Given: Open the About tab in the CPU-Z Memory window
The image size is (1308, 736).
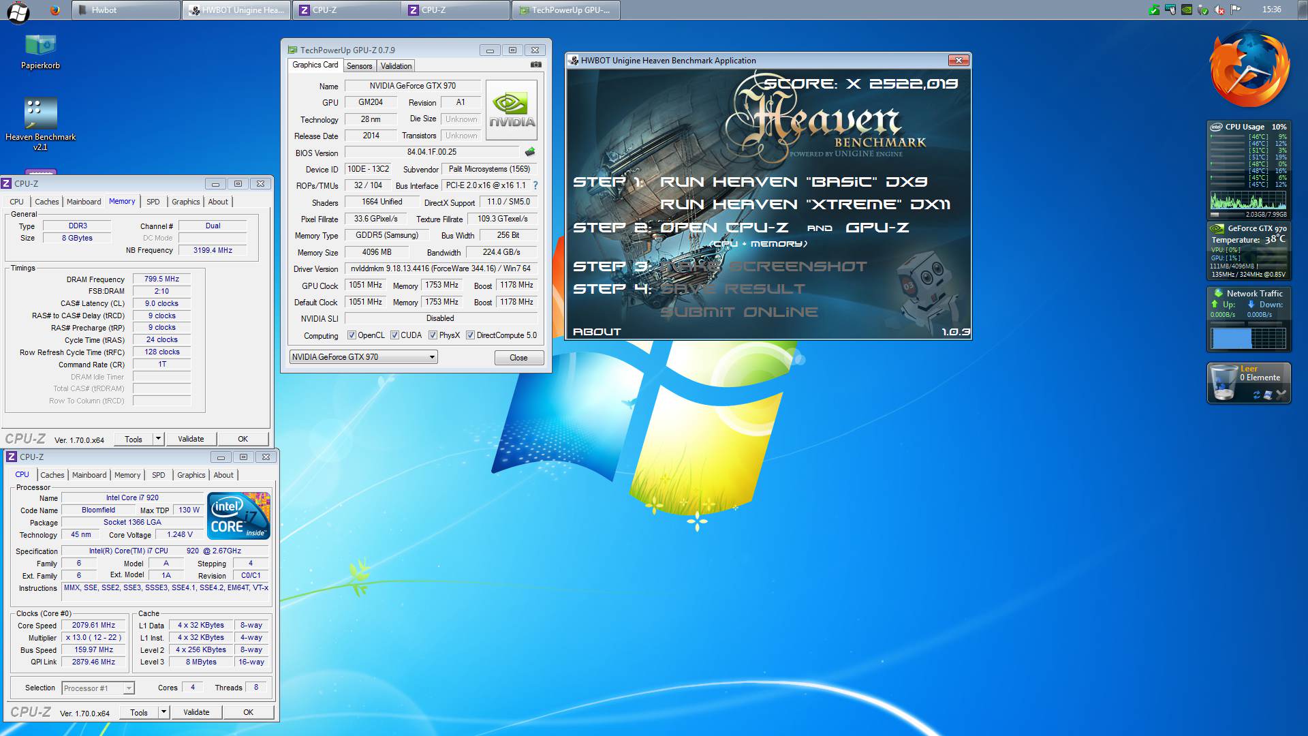Looking at the screenshot, I should (x=218, y=202).
